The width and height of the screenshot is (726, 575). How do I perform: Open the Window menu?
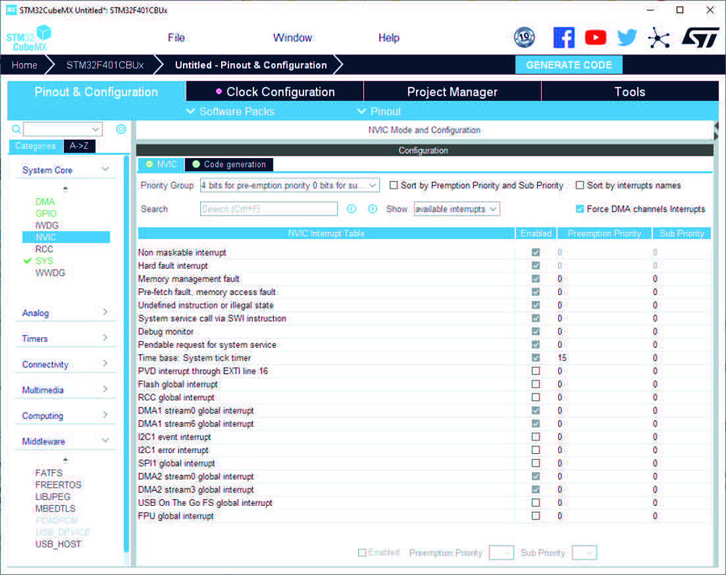click(292, 38)
